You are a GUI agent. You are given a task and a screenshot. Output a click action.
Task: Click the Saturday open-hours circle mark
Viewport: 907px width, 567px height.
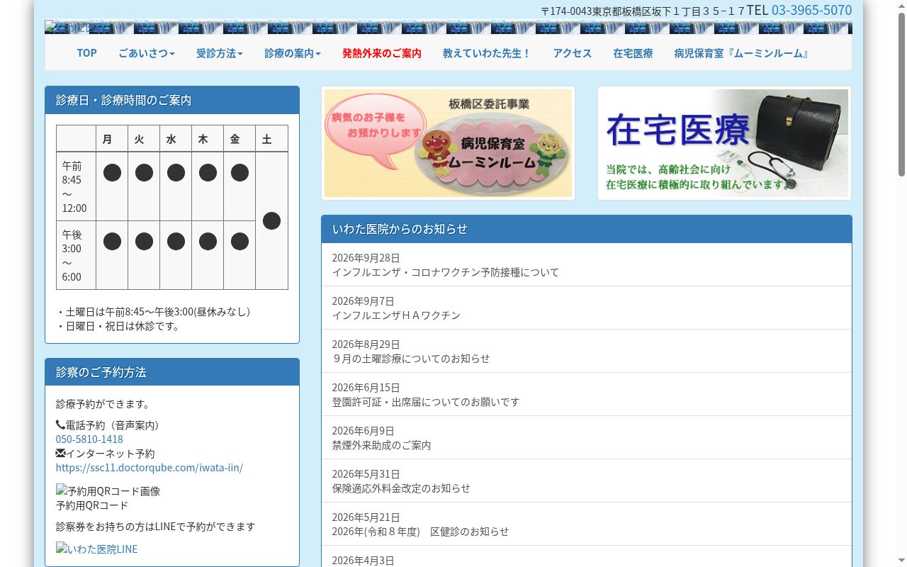click(x=271, y=221)
